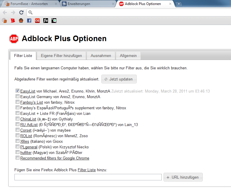Open the Facebook bookmark icon

pos(29,21)
